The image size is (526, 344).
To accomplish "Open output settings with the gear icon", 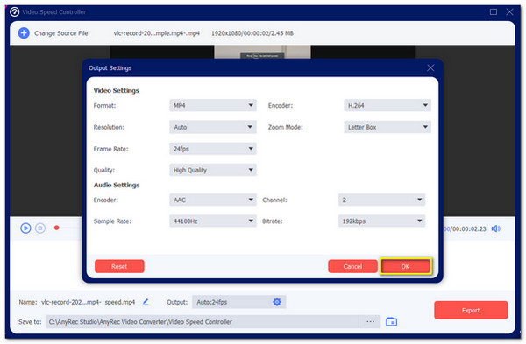I will click(277, 302).
